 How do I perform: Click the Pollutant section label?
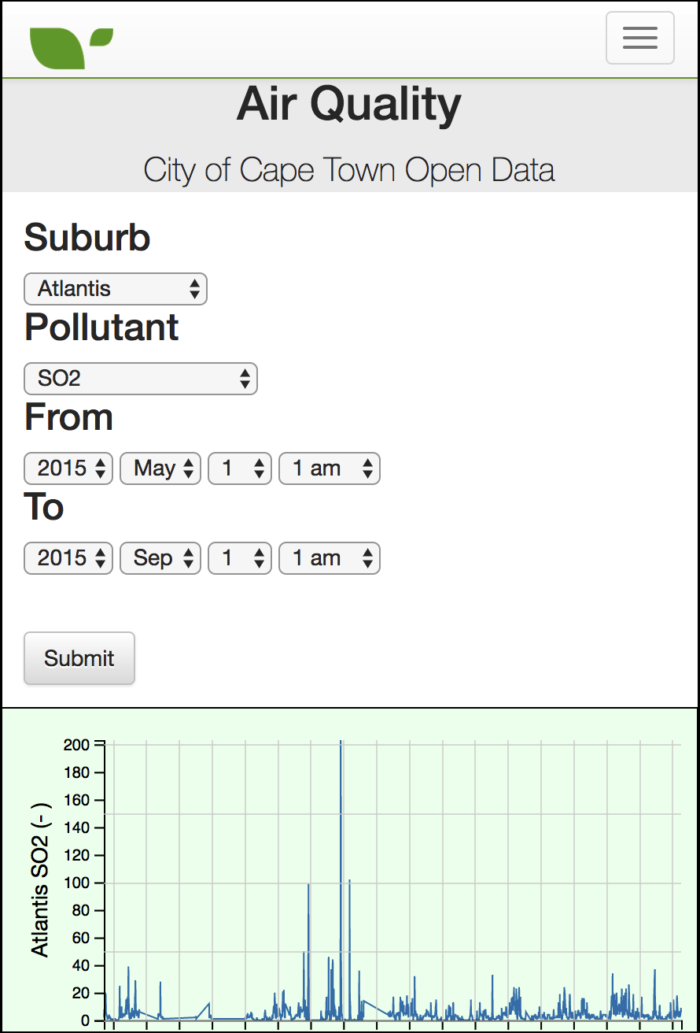101,327
